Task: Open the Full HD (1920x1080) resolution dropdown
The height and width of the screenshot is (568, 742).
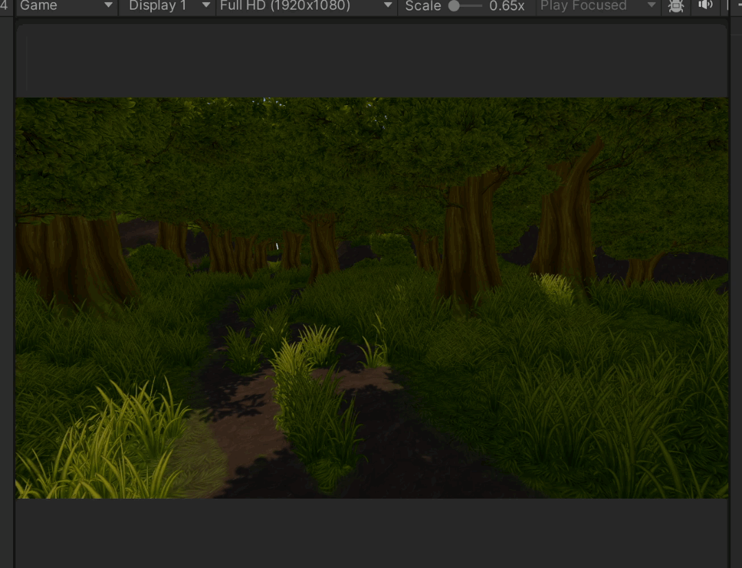Action: point(306,6)
